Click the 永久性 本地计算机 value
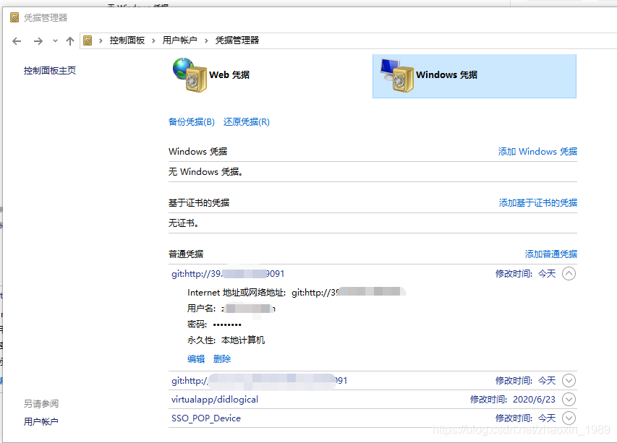The image size is (617, 443). click(243, 340)
